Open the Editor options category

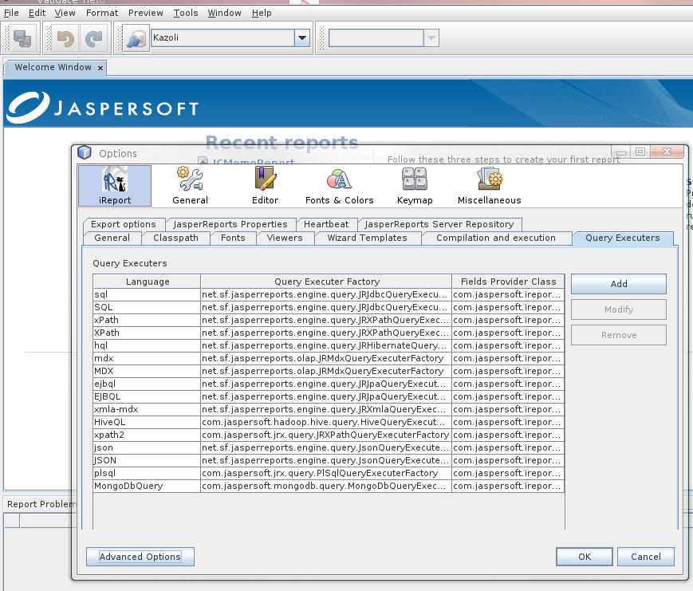point(266,186)
